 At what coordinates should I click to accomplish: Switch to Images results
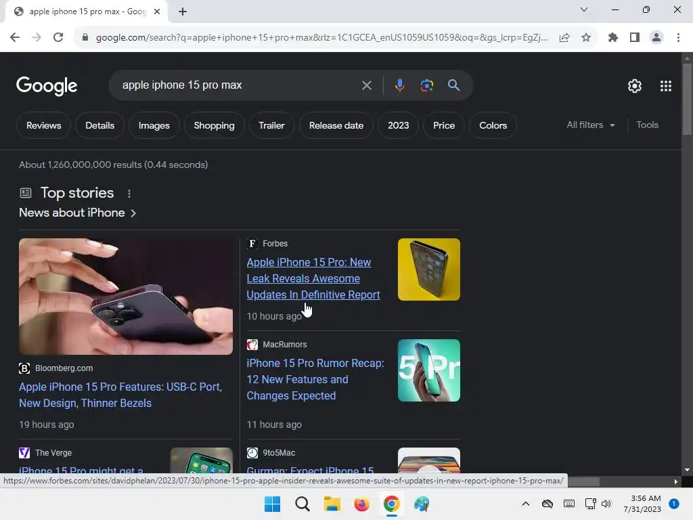[154, 125]
